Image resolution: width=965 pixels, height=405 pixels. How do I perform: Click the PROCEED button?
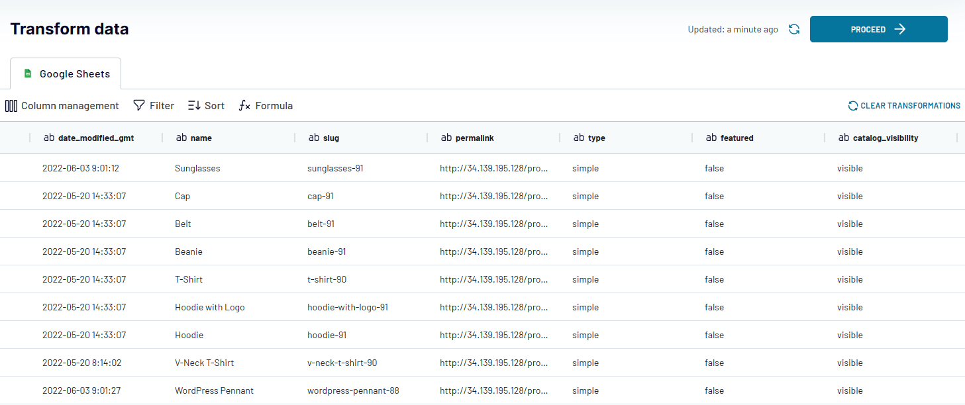click(x=878, y=29)
